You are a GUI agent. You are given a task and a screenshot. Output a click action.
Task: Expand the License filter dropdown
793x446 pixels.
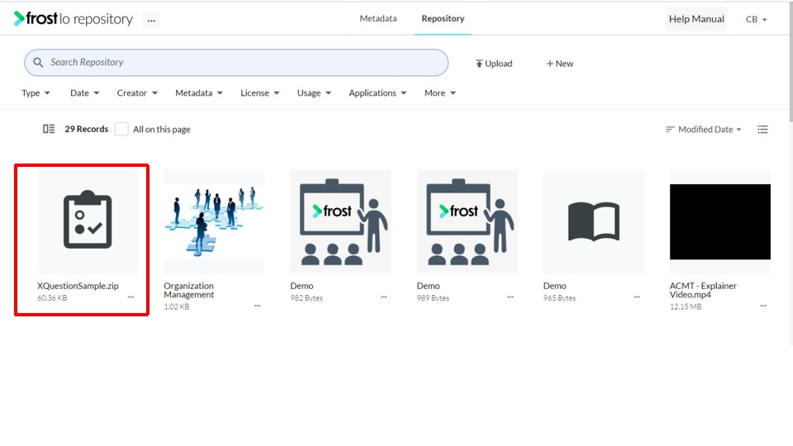pos(260,93)
